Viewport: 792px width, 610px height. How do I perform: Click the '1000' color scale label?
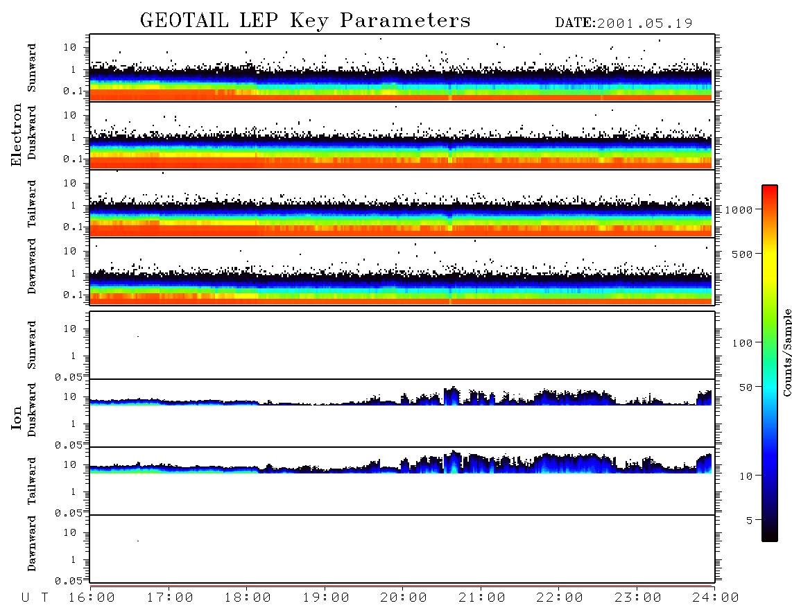pos(739,209)
